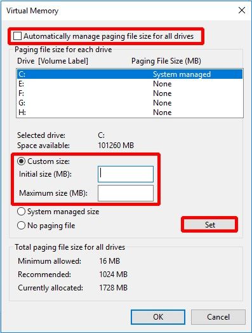
Task: Select the Custom size radio button
Action: click(21, 161)
